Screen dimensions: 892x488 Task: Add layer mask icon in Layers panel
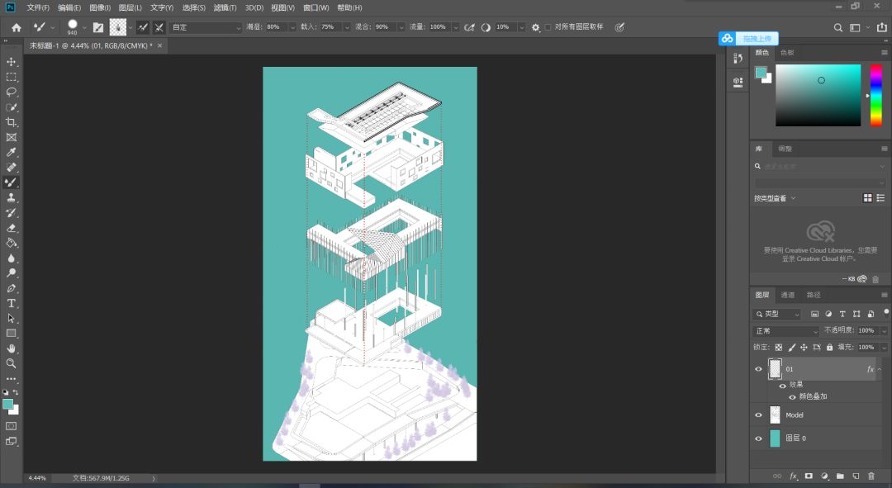[x=809, y=476]
